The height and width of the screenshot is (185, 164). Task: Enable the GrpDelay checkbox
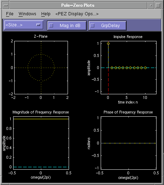[92, 26]
